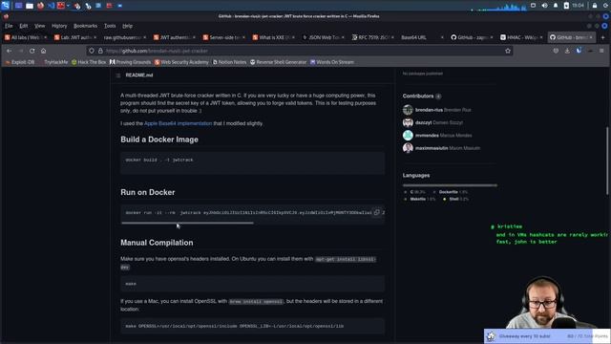611x344 pixels.
Task: Open the power icon in top panel
Action: 606,6
